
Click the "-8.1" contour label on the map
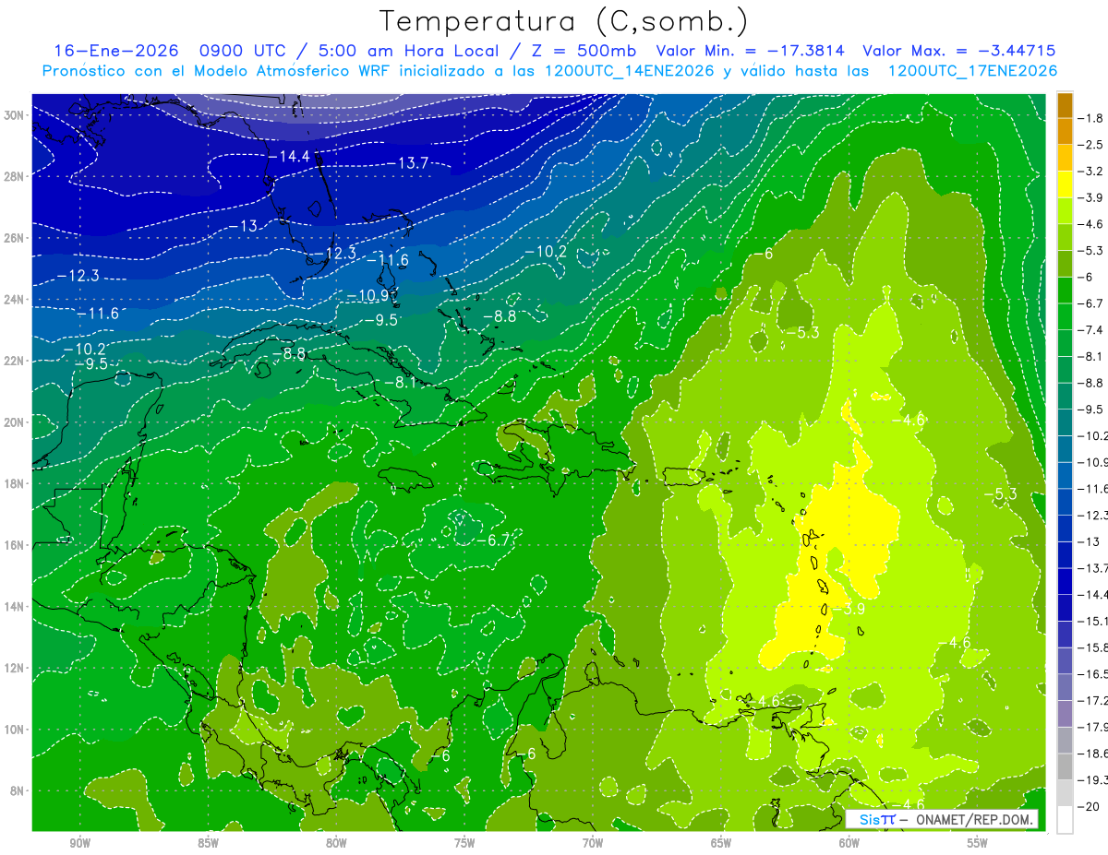pos(399,382)
